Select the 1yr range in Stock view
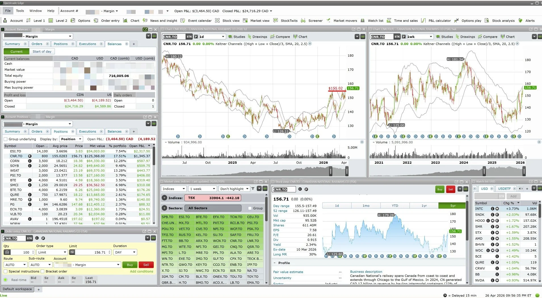This screenshot has height=298, width=542. pyautogui.click(x=424, y=206)
